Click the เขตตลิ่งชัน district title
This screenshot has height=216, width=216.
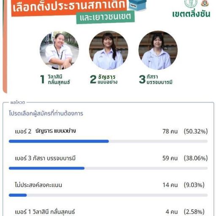191,14
